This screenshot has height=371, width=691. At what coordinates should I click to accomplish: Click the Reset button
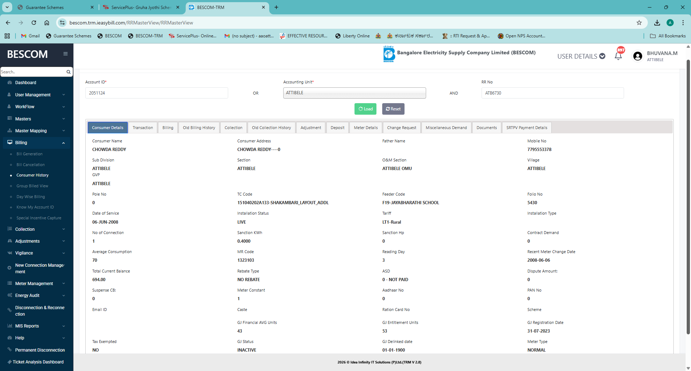(x=393, y=109)
